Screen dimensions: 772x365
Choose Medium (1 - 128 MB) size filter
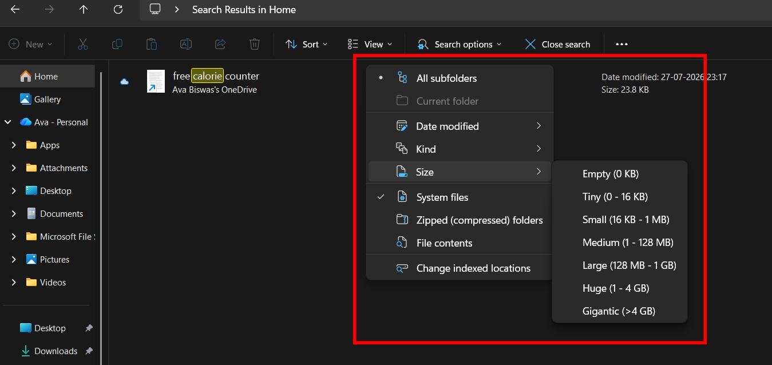(620, 243)
